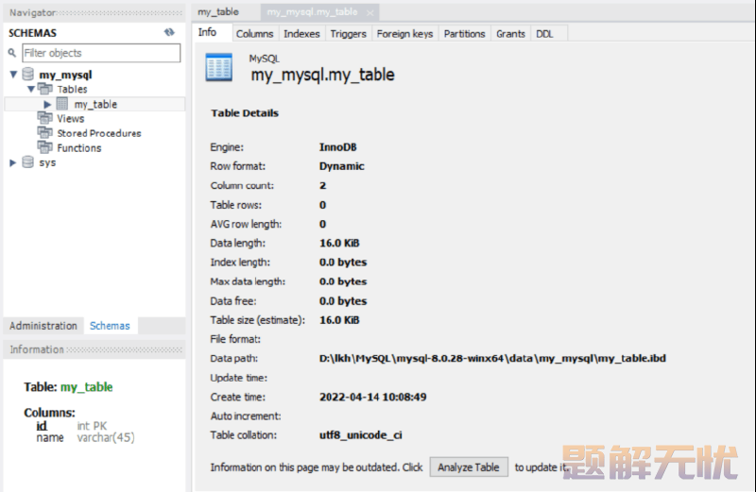Open the Partitions tab
Image resolution: width=756 pixels, height=492 pixels.
[464, 34]
